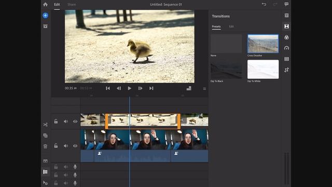Click the Untitled: Sequence 01 title
The height and width of the screenshot is (187, 332).
click(x=166, y=5)
